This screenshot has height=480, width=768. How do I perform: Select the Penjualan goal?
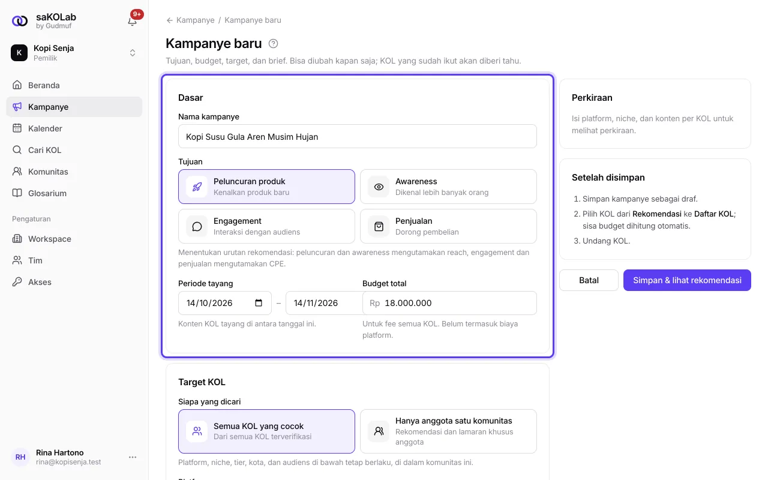448,226
